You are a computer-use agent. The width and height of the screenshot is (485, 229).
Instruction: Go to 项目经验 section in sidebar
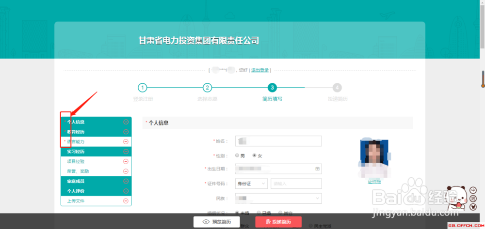point(76,161)
